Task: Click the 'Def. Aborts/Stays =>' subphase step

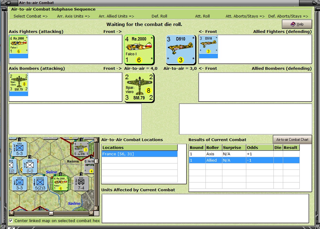Action: (x=288, y=16)
